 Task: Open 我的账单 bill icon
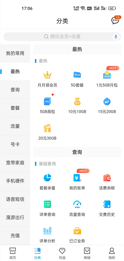click(x=77, y=178)
